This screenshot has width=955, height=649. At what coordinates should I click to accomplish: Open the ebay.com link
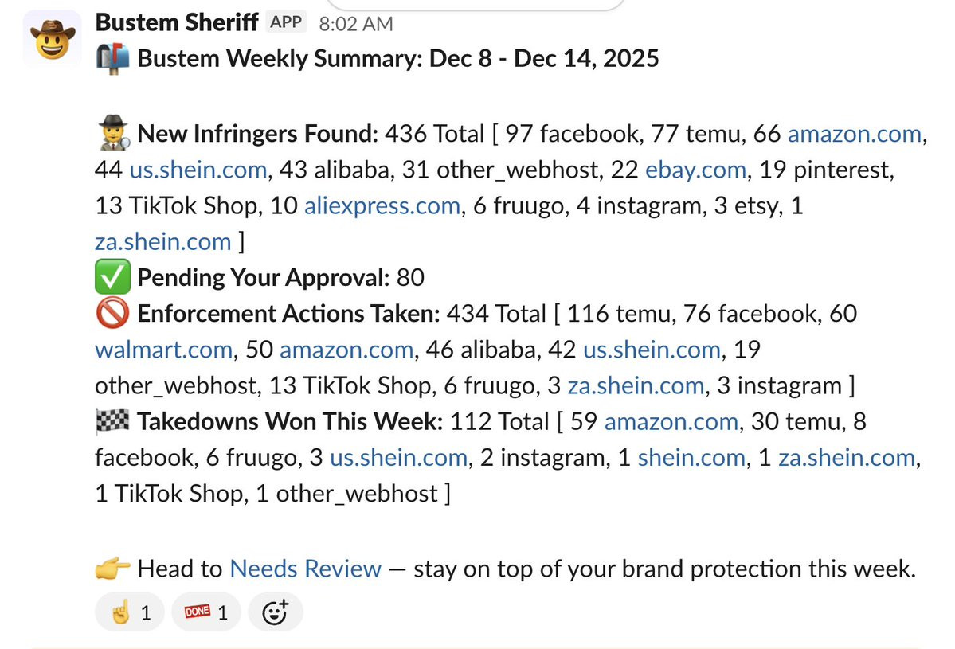[x=697, y=170]
